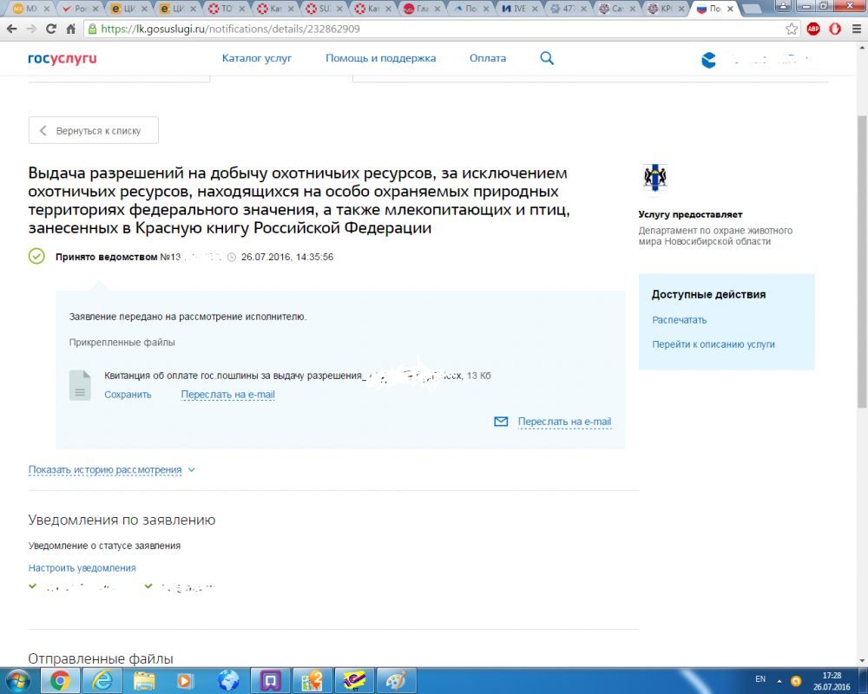Screen dimensions: 868x694
Task: Click the Госуслуги logo
Action: click(x=62, y=58)
